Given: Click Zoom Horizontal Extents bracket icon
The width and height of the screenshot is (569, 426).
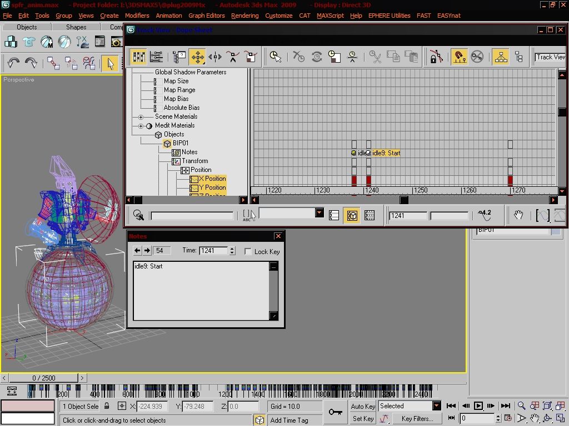Looking at the screenshot, I should (x=543, y=215).
